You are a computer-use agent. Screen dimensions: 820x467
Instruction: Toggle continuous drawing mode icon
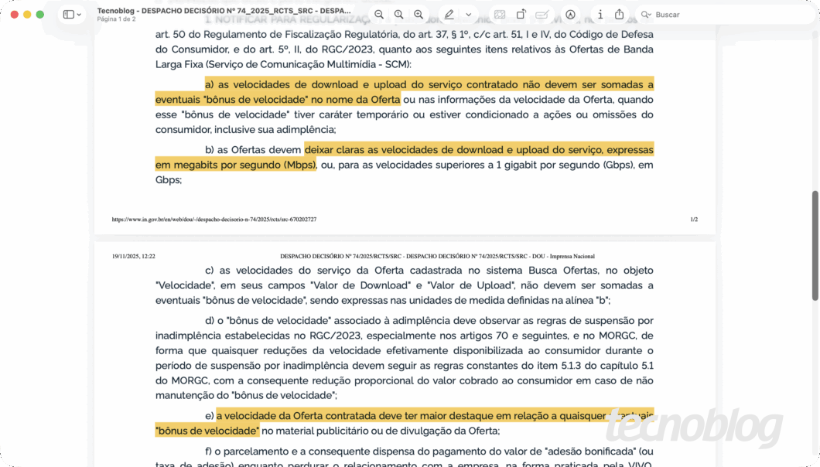click(570, 14)
